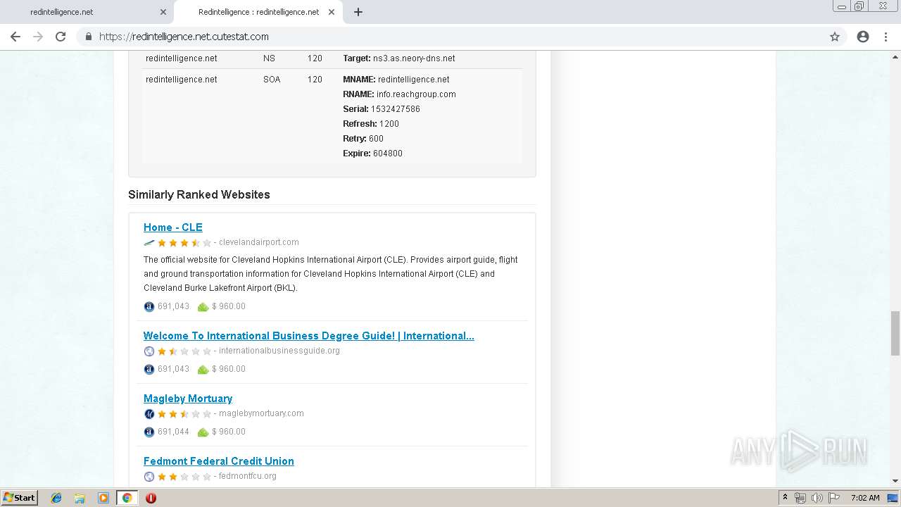Click worth icon for maglebymortuary.com

pyautogui.click(x=203, y=432)
